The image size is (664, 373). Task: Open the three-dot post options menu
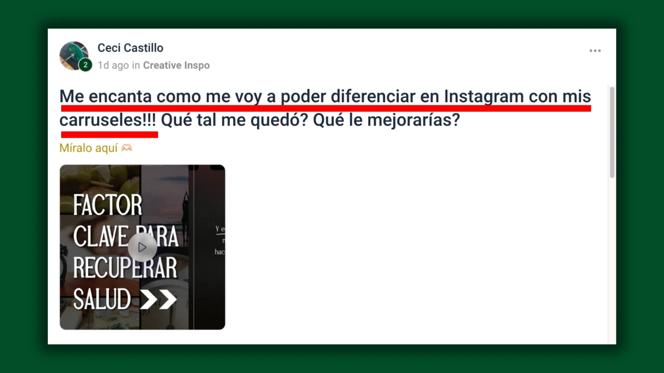(595, 51)
